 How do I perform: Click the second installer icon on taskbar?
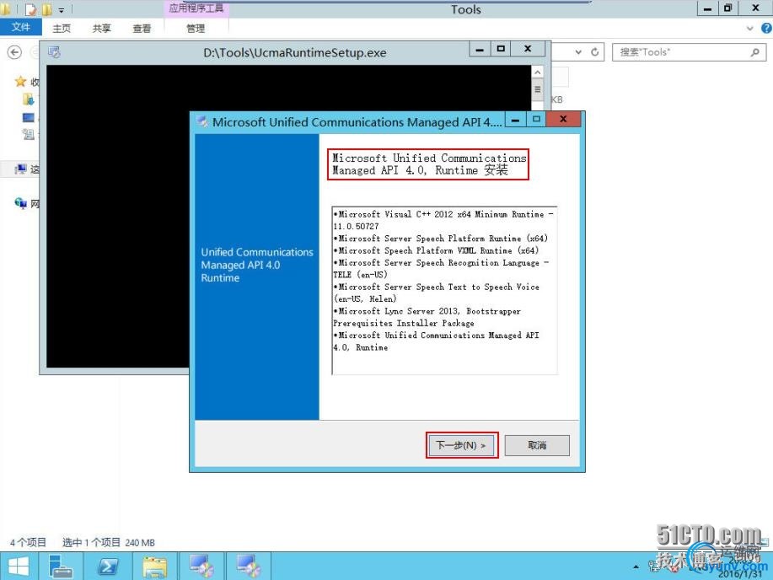click(249, 567)
